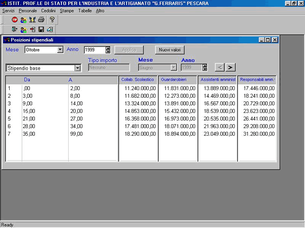Decrease the Anno 1999 value with down arrow
Viewport: 305px width, 228px height.
[108, 52]
